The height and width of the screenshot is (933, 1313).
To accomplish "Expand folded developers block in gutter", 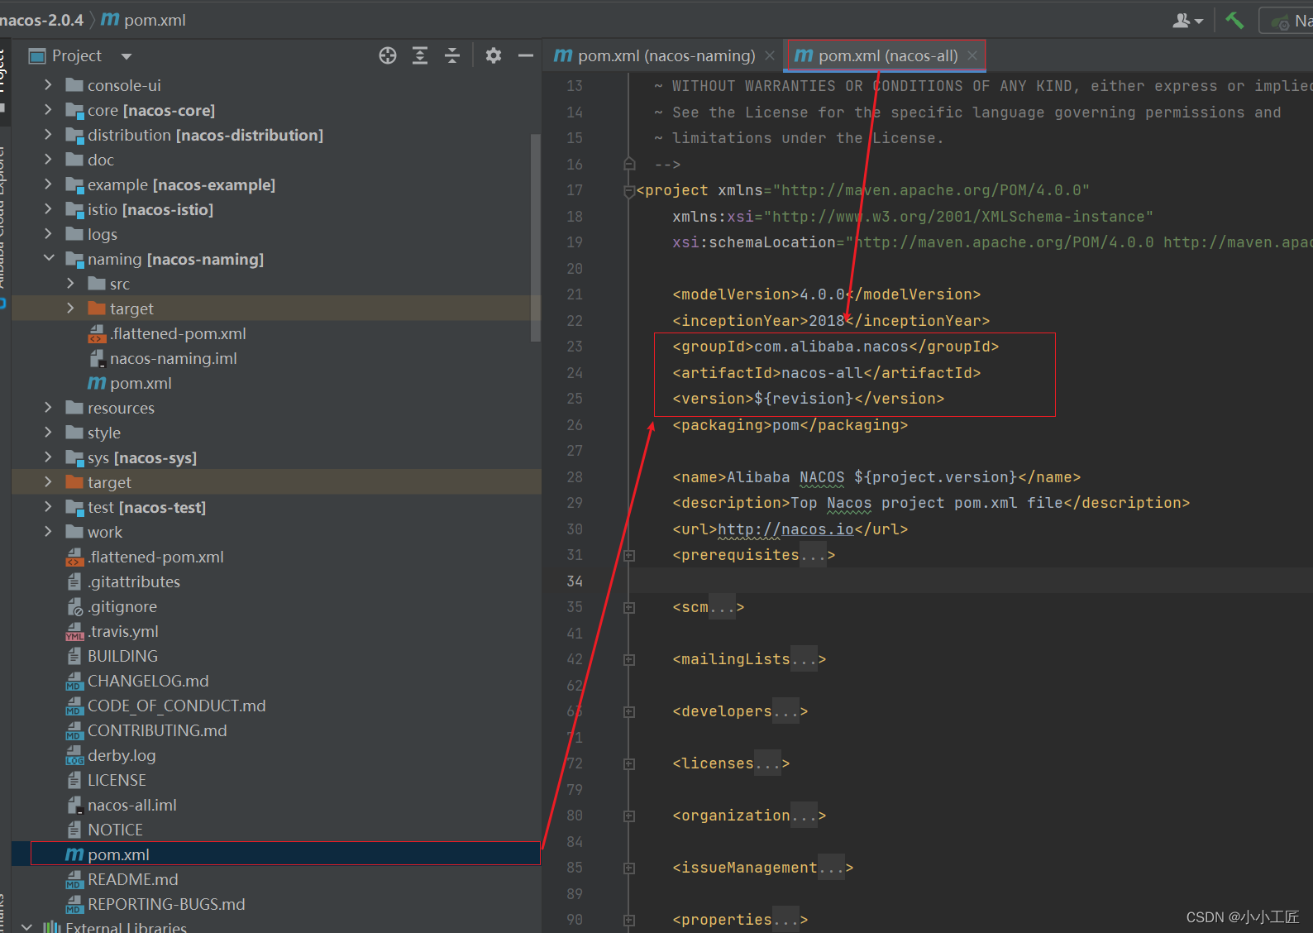I will tap(629, 711).
